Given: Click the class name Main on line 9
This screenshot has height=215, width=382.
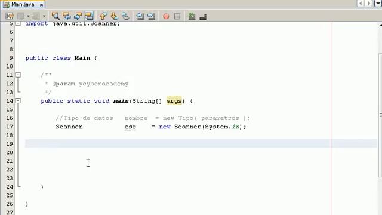Looking at the screenshot, I should click(82, 58).
